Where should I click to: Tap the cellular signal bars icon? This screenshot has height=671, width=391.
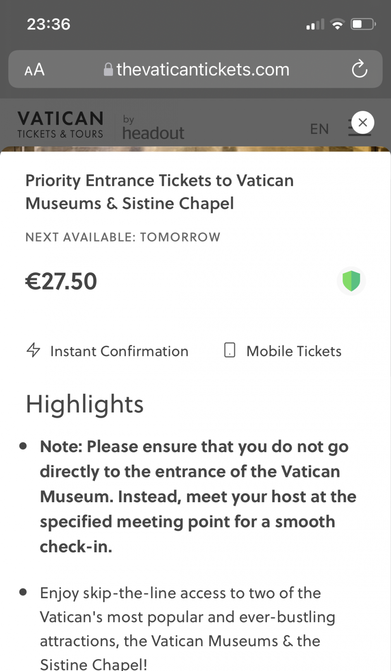click(x=315, y=25)
